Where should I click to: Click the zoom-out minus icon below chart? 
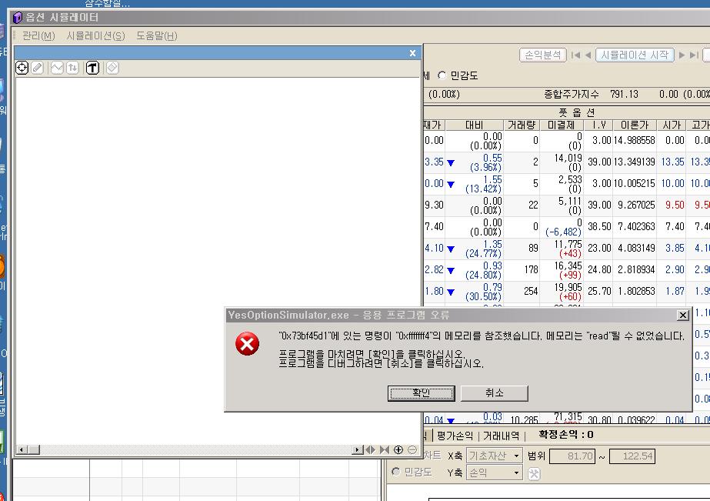coord(412,449)
